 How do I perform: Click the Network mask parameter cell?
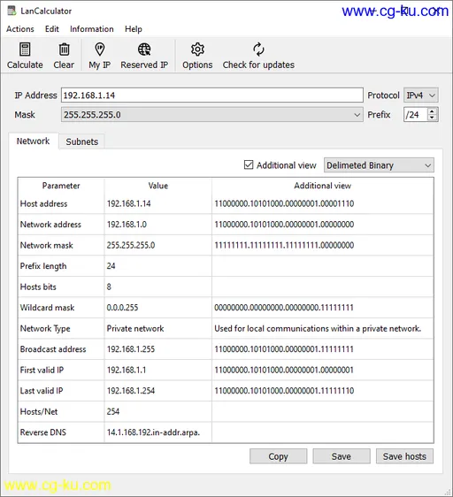pos(61,245)
